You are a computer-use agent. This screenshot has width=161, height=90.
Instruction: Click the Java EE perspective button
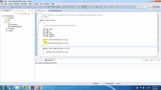pos(156,7)
